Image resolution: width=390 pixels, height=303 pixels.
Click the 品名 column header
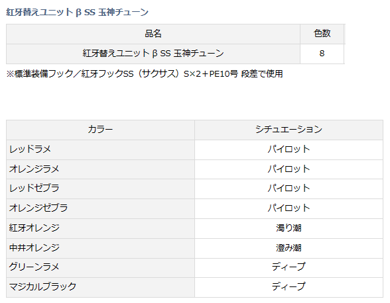[153, 34]
